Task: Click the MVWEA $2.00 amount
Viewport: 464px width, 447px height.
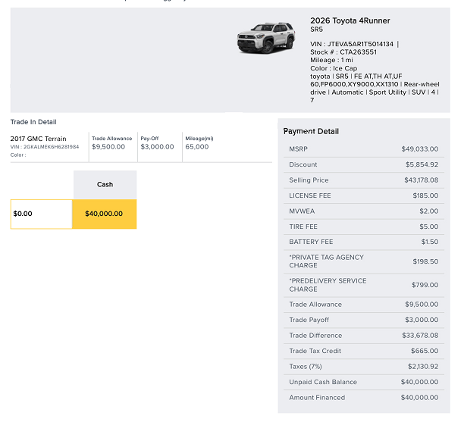Action: tap(429, 211)
